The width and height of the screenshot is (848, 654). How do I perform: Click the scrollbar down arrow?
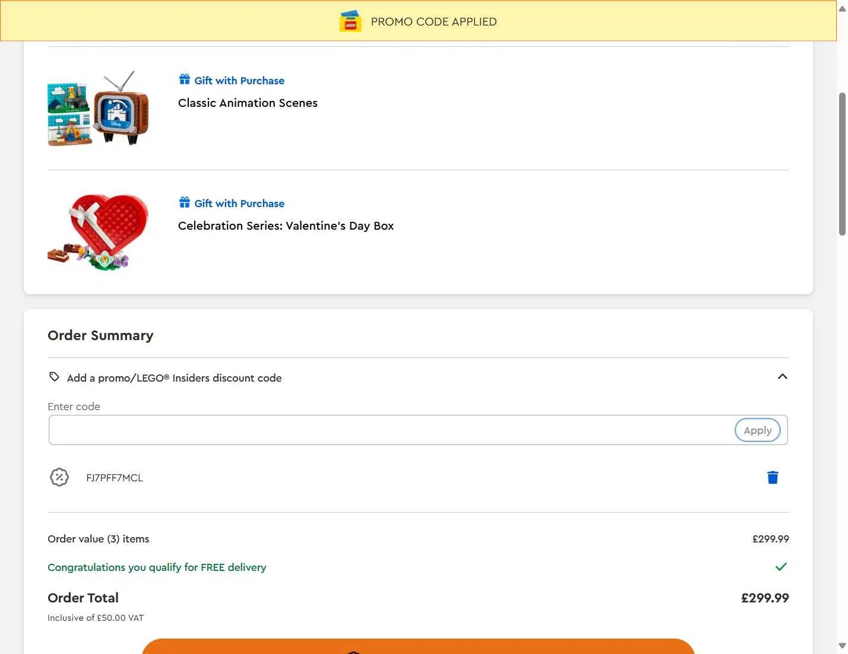click(842, 646)
